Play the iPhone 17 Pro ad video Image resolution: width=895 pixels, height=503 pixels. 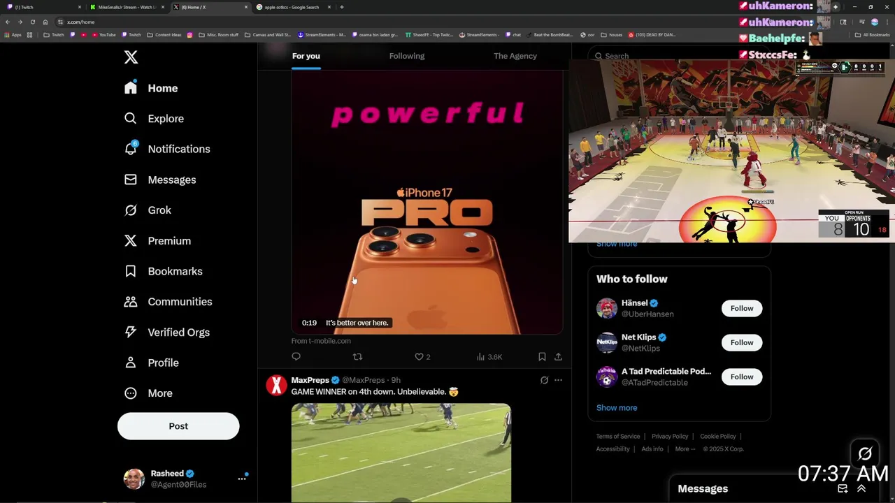pyautogui.click(x=427, y=203)
